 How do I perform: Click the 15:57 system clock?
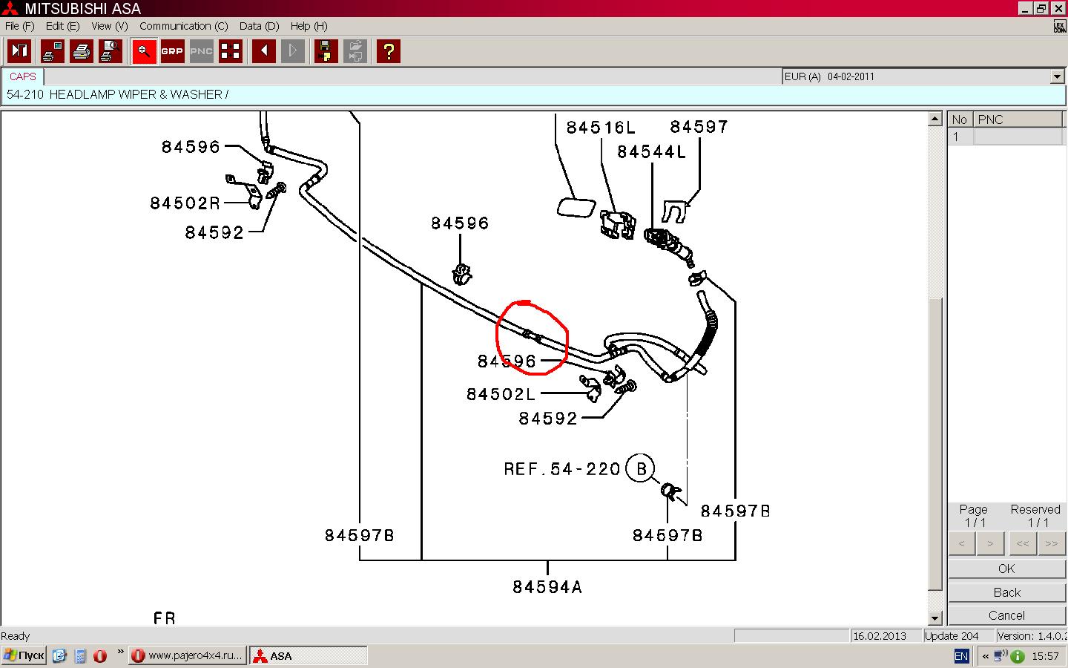click(x=1045, y=656)
